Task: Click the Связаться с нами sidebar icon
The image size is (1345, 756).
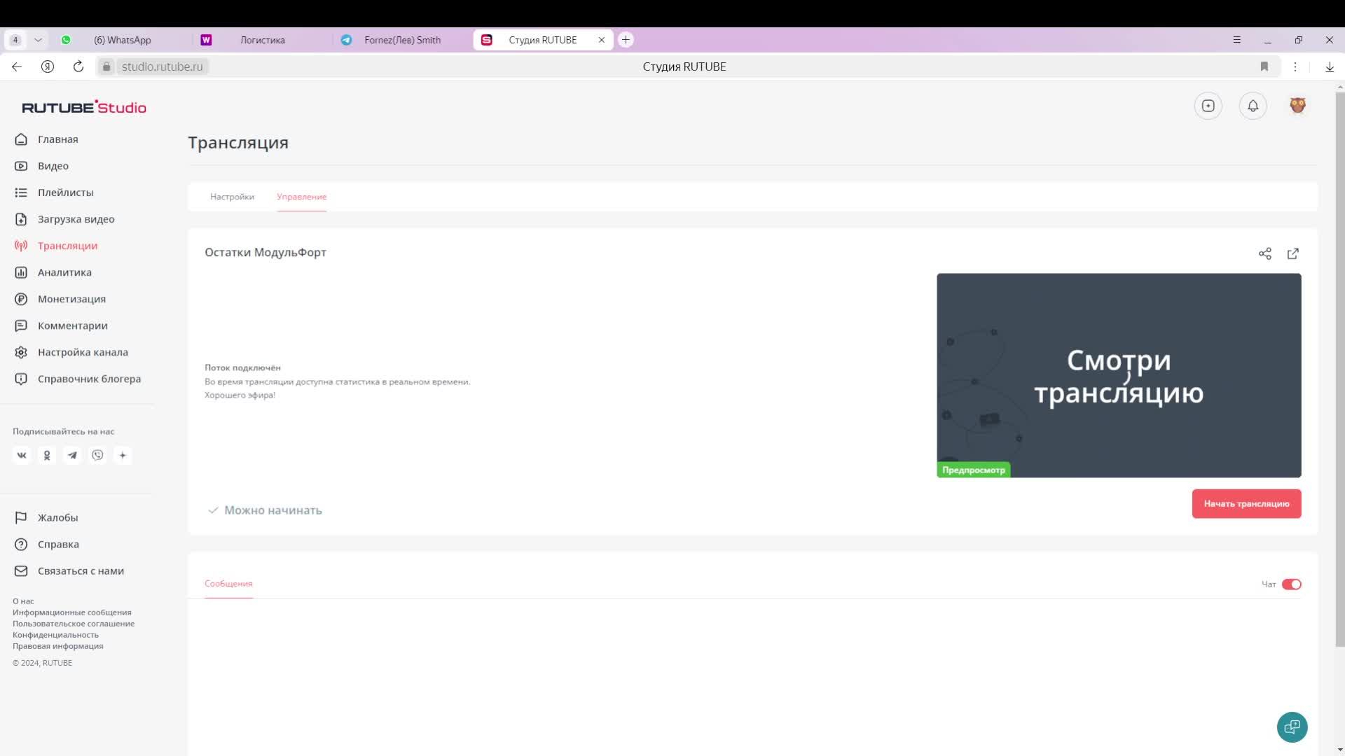Action: point(21,570)
